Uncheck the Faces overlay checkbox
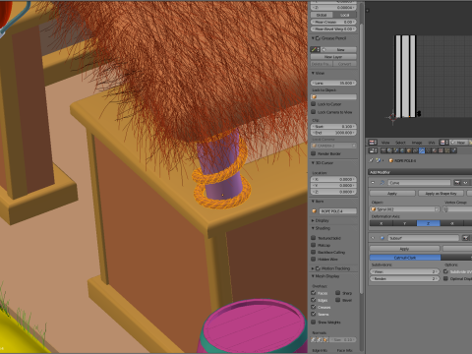This screenshot has height=354, width=472. pyautogui.click(x=313, y=293)
